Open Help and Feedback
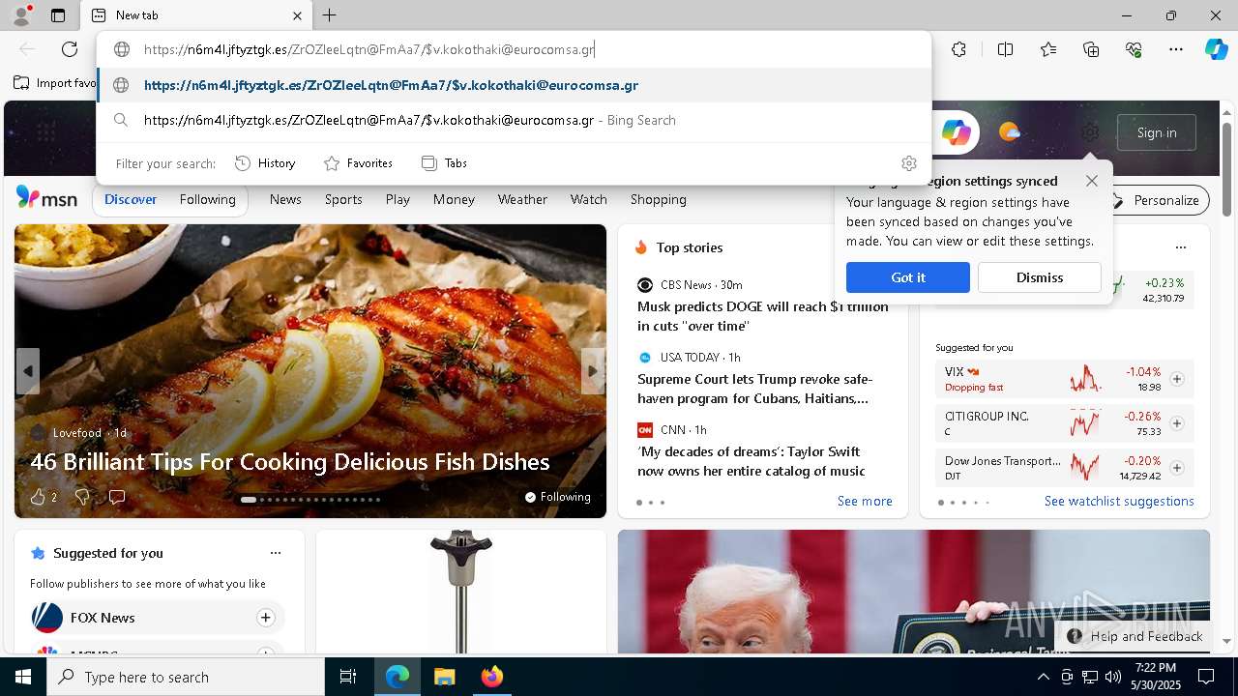The height and width of the screenshot is (696, 1238). 1135,636
